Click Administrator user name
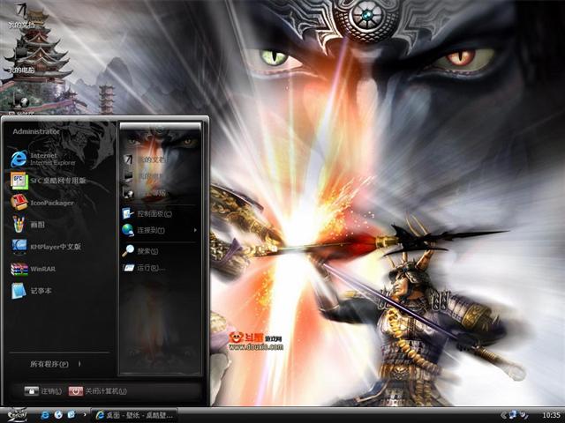 pos(36,131)
